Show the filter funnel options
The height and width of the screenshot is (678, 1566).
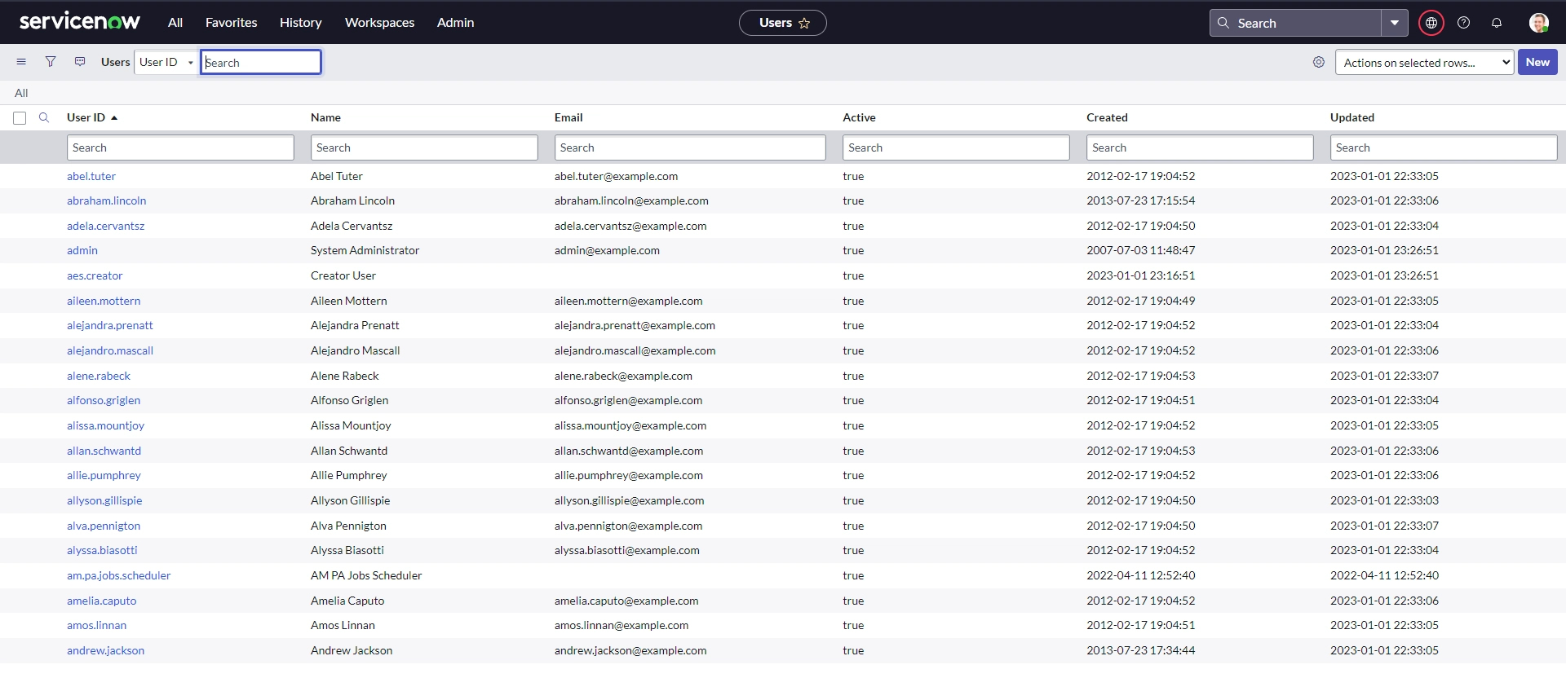pyautogui.click(x=51, y=62)
